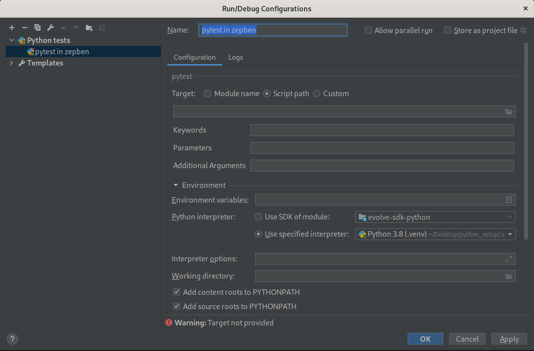Click the Copy Configuration icon
534x351 pixels.
click(38, 28)
